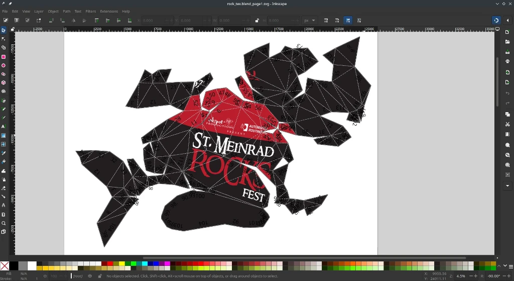Click the Deselect icon in toolbar
Viewport: 514px width, 281px height.
28,20
